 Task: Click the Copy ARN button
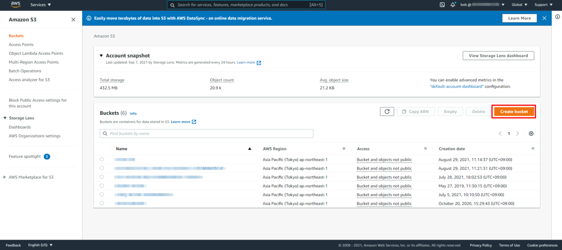[x=416, y=112]
